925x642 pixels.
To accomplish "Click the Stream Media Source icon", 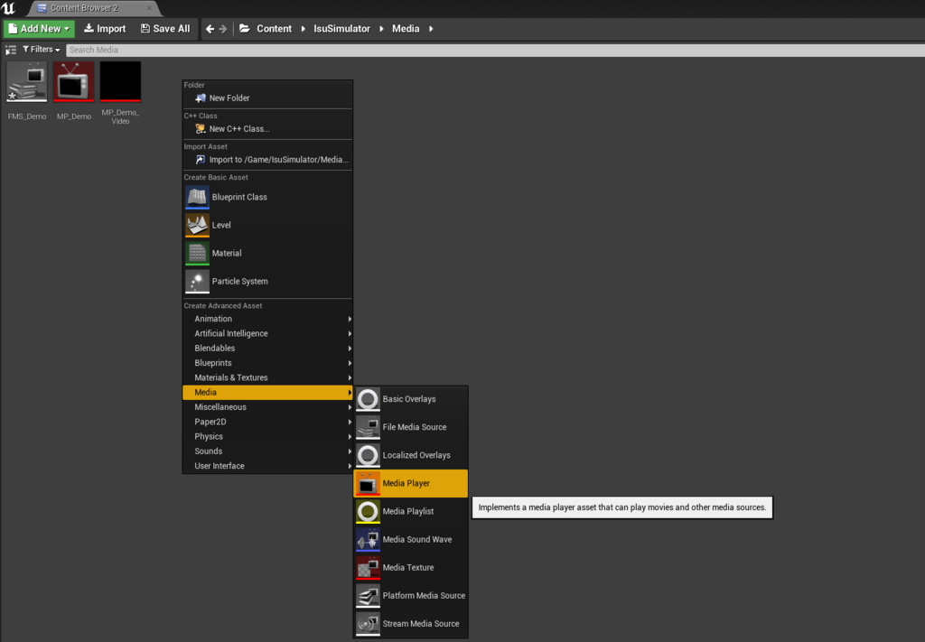I will pos(368,624).
